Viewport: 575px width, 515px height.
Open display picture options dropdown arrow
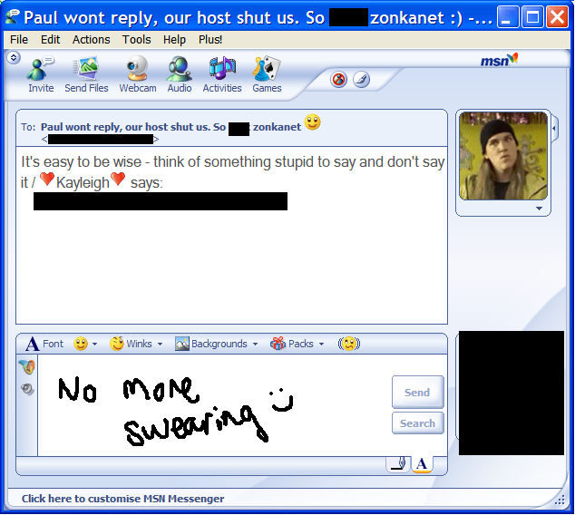tap(539, 209)
